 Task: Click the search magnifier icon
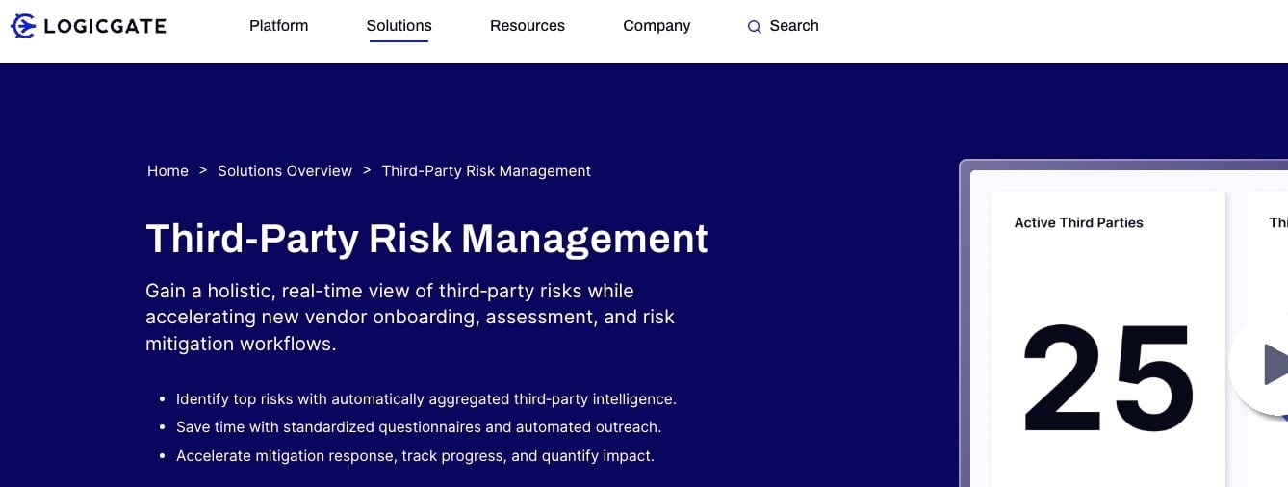[755, 27]
